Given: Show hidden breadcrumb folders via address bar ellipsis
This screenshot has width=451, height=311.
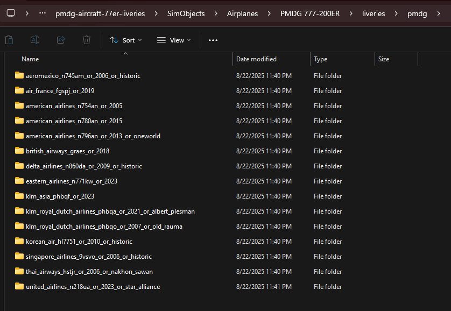Looking at the screenshot, I should point(43,13).
